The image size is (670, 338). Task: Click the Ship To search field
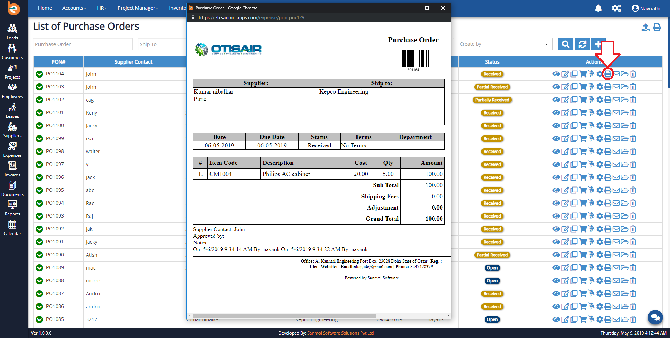click(163, 44)
